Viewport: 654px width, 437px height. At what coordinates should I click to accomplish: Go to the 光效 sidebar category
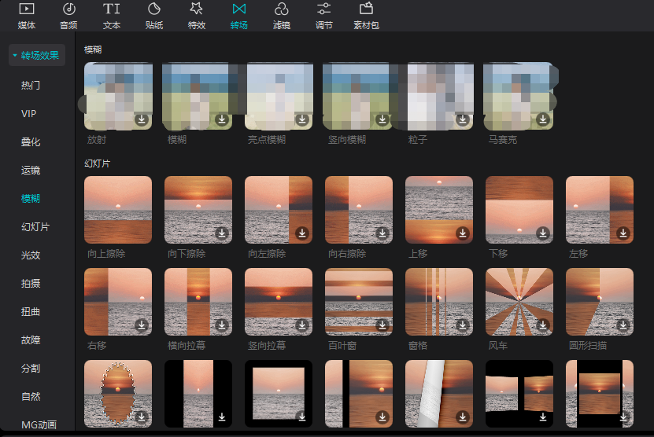pos(31,255)
